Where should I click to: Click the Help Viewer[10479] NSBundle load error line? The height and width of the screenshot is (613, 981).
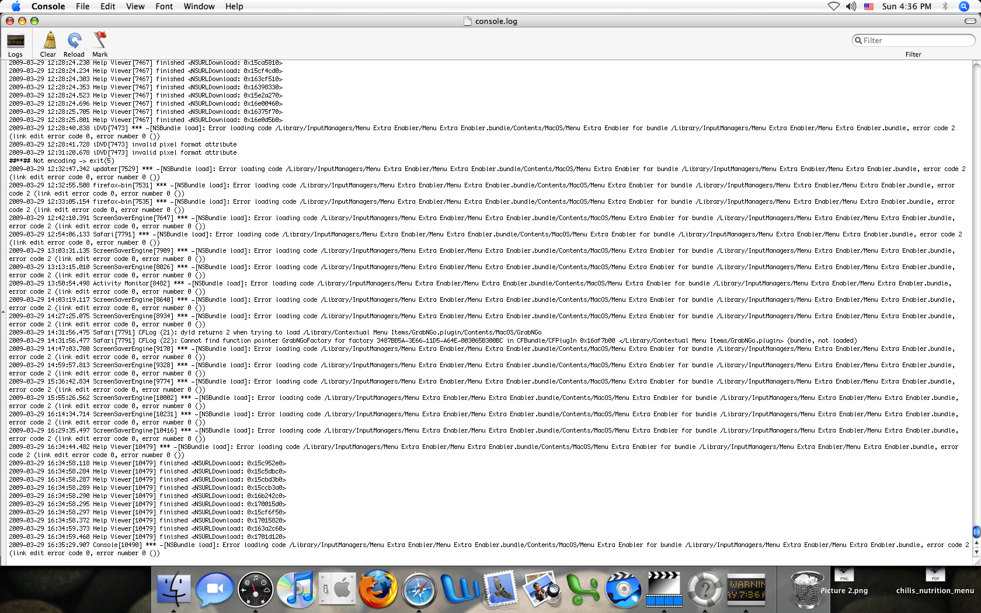[483, 451]
